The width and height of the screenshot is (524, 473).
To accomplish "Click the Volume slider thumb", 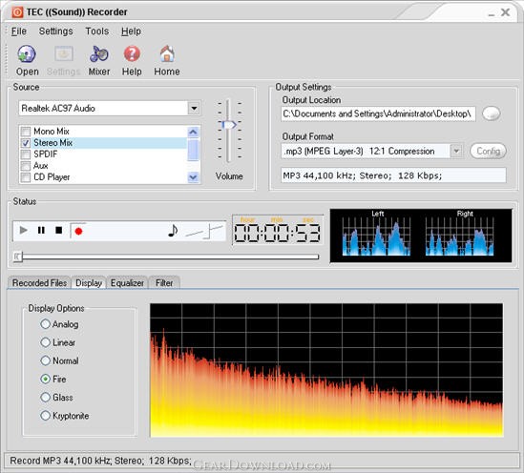I will (x=229, y=125).
